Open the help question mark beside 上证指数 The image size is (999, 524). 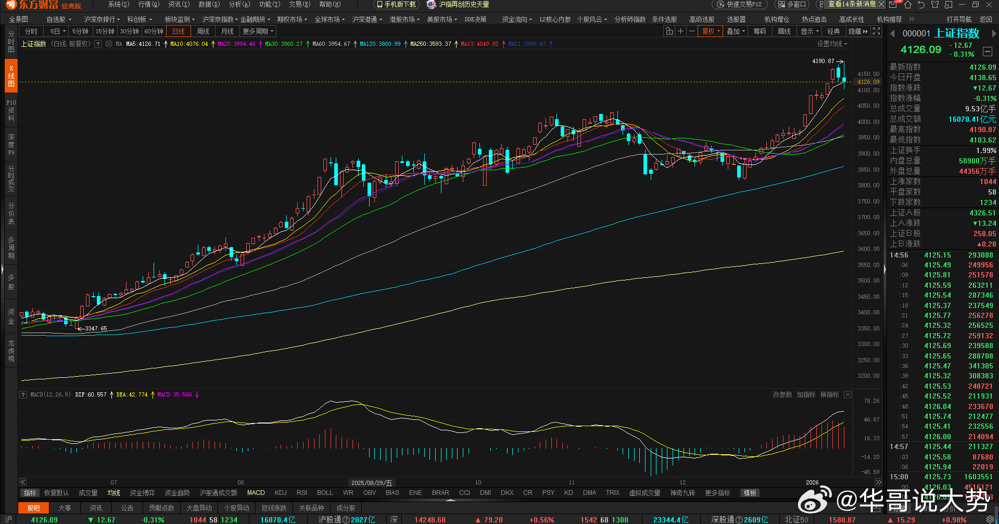98,44
